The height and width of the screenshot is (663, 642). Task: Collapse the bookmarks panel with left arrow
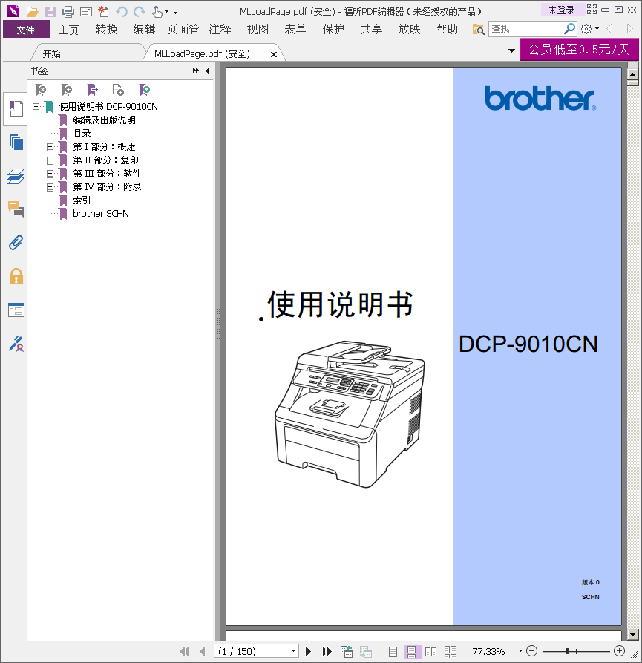[208, 71]
